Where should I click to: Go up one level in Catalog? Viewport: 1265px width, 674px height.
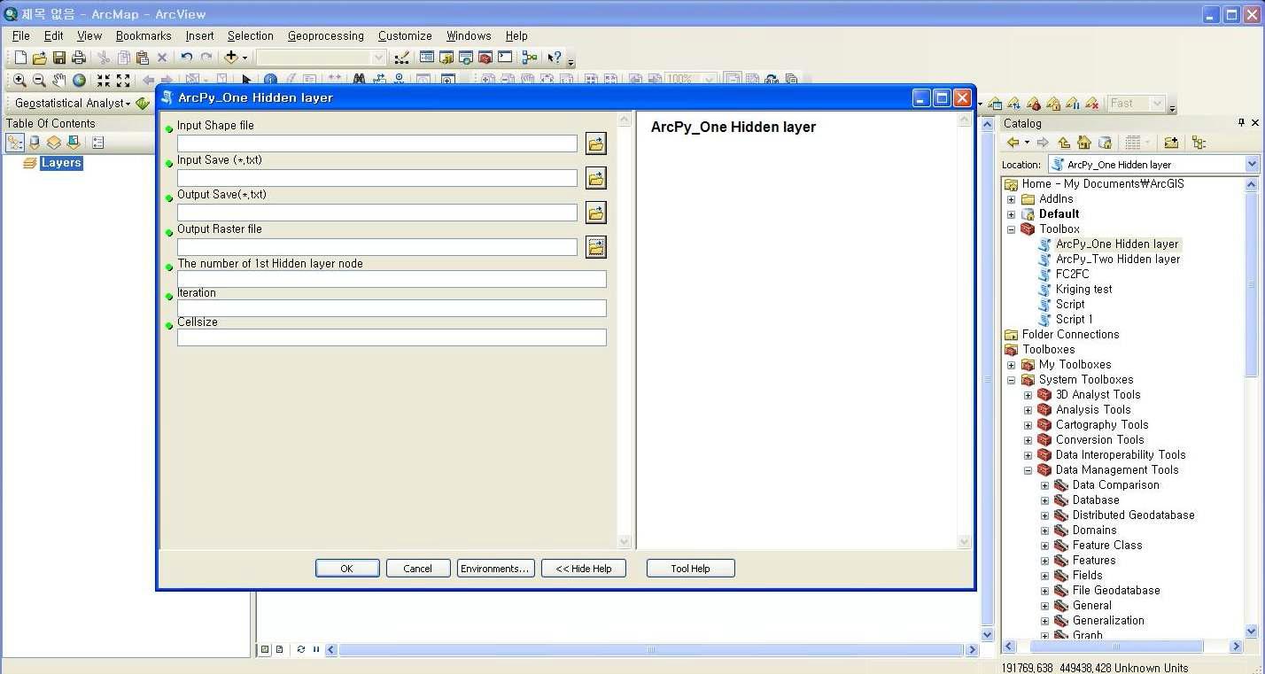point(1064,143)
